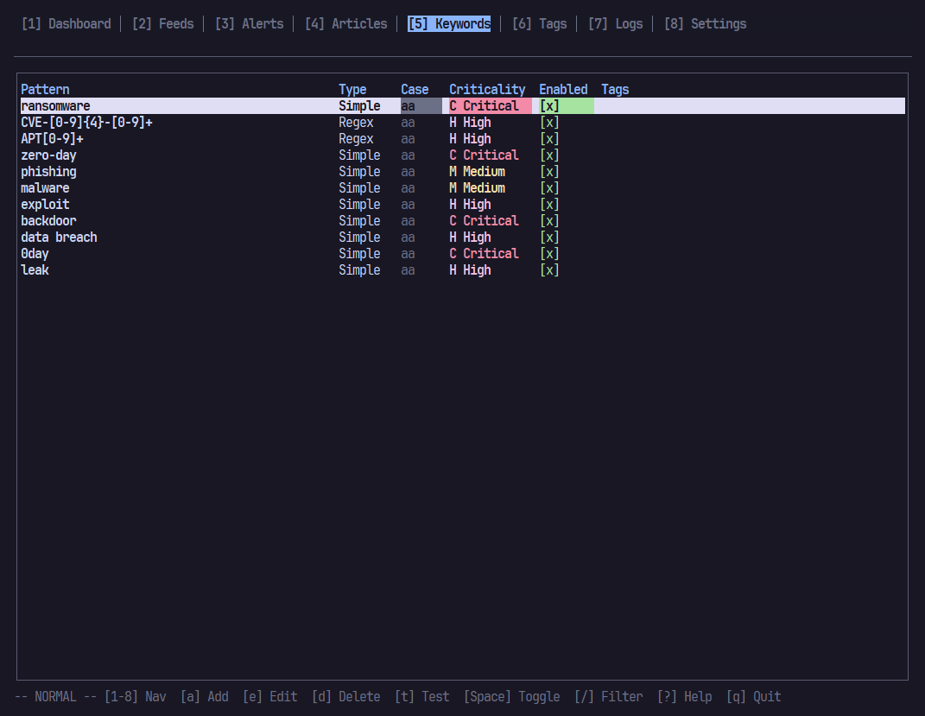Disable the backdoor keyword checkbox
This screenshot has width=925, height=716.
549,221
